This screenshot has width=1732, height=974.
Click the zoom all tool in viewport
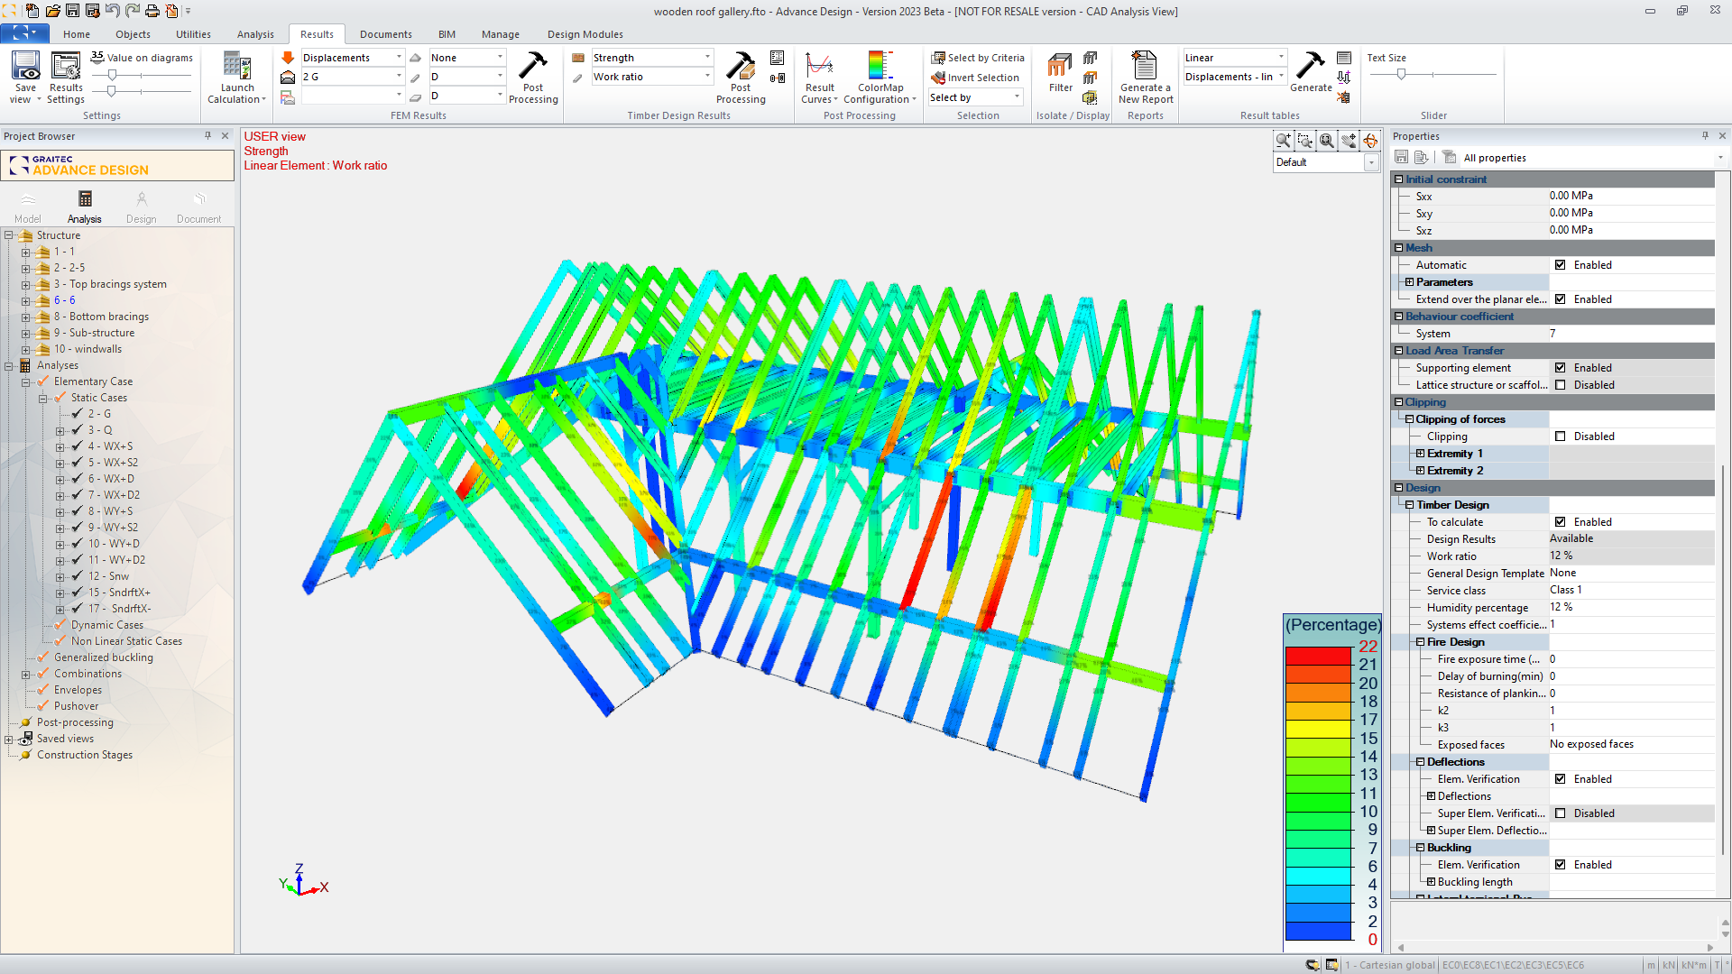pos(1326,141)
